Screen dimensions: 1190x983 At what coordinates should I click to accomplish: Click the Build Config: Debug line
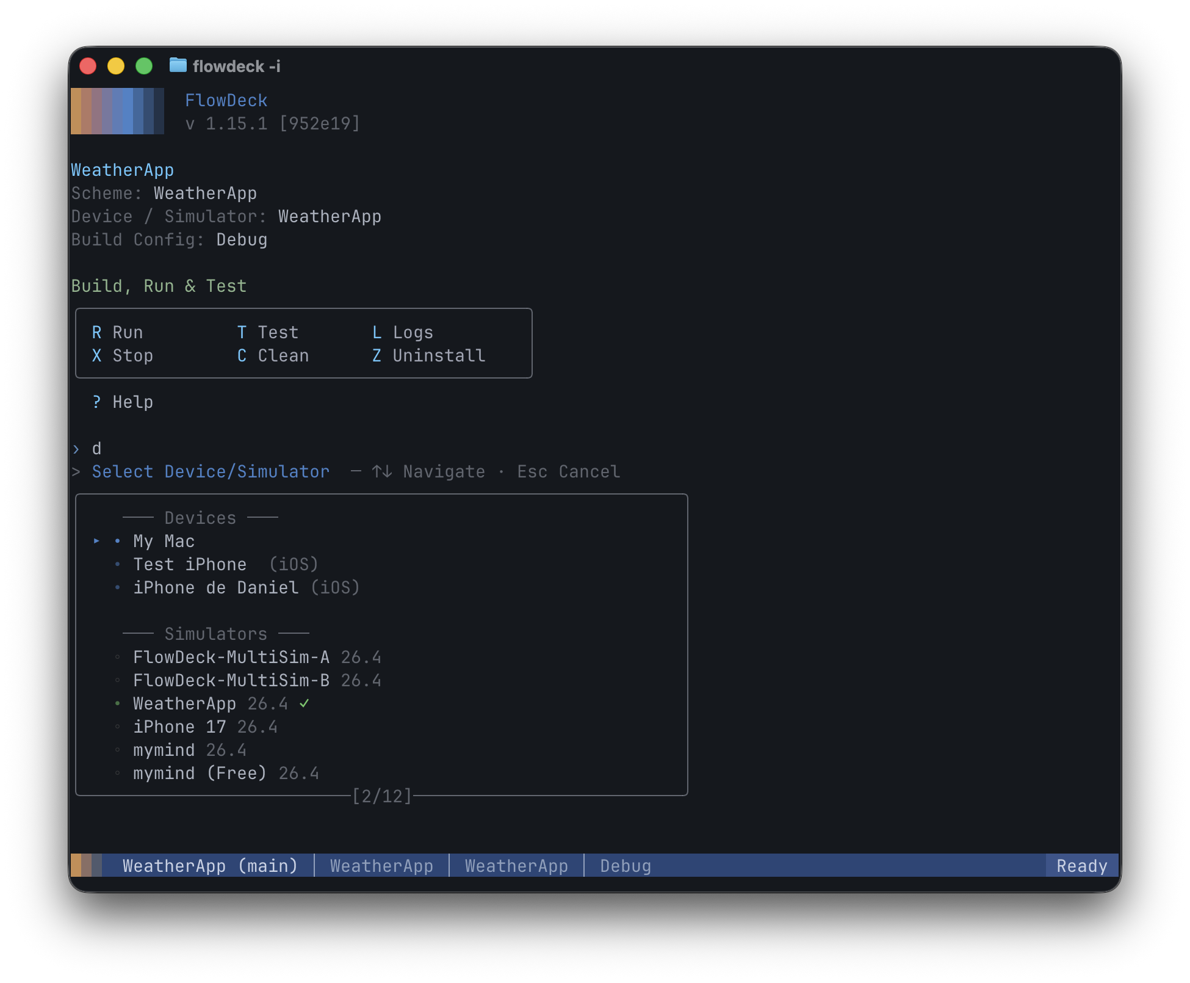(x=169, y=239)
